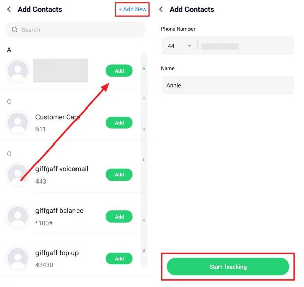
Task: Tap the Customer Care avatar icon
Action: click(x=18, y=123)
